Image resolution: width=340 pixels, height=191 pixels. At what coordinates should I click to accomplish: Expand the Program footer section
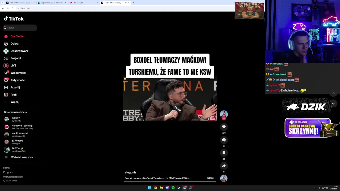(8, 172)
